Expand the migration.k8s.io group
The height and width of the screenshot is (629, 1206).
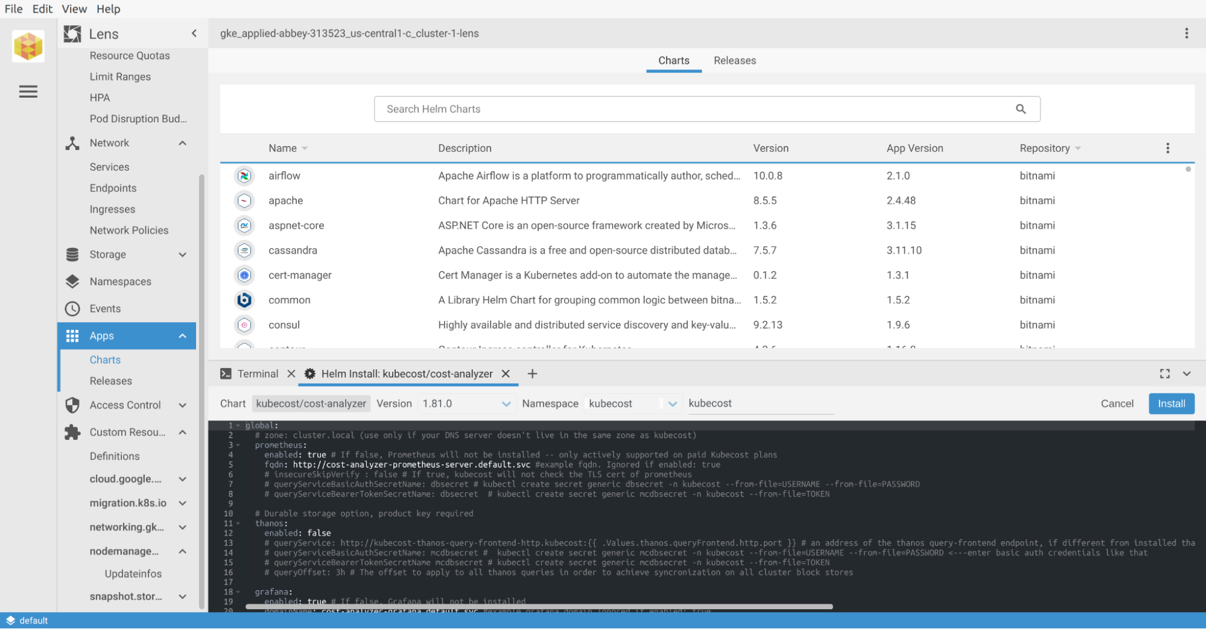point(182,503)
